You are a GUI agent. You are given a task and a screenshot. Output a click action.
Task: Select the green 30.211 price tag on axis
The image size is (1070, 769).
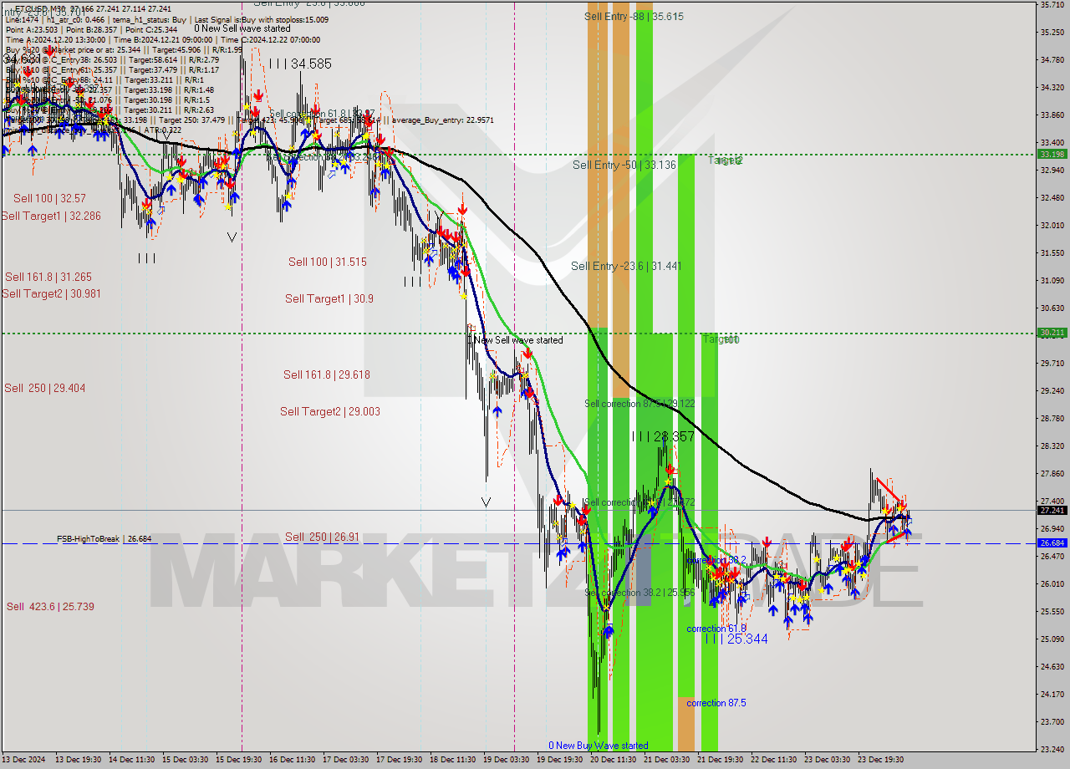[x=1052, y=333]
